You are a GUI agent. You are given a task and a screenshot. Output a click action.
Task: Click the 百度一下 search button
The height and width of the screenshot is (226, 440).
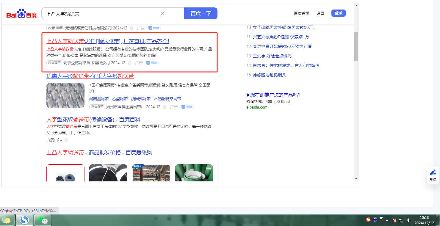pyautogui.click(x=201, y=13)
